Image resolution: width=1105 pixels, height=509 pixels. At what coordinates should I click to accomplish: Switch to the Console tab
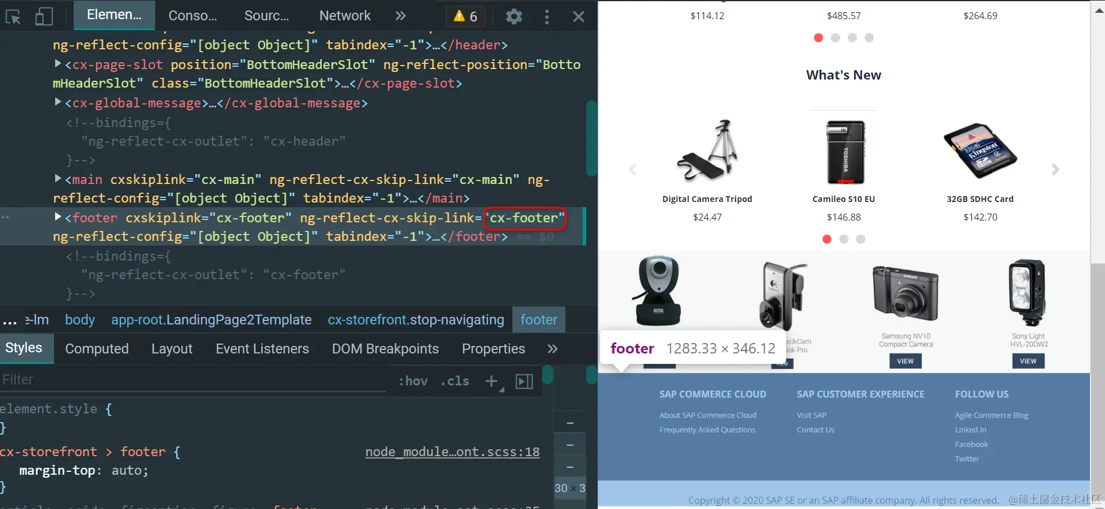193,16
